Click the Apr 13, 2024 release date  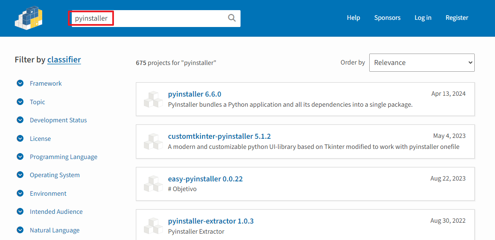[x=448, y=94]
